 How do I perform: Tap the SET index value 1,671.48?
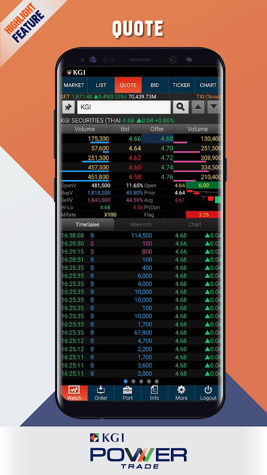coord(82,97)
